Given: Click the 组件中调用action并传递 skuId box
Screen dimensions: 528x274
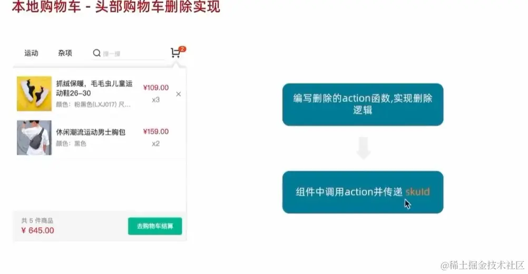Looking at the screenshot, I should coord(363,192).
